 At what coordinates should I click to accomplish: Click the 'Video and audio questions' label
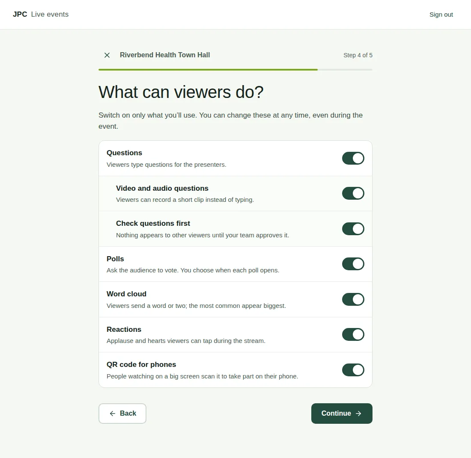click(162, 188)
